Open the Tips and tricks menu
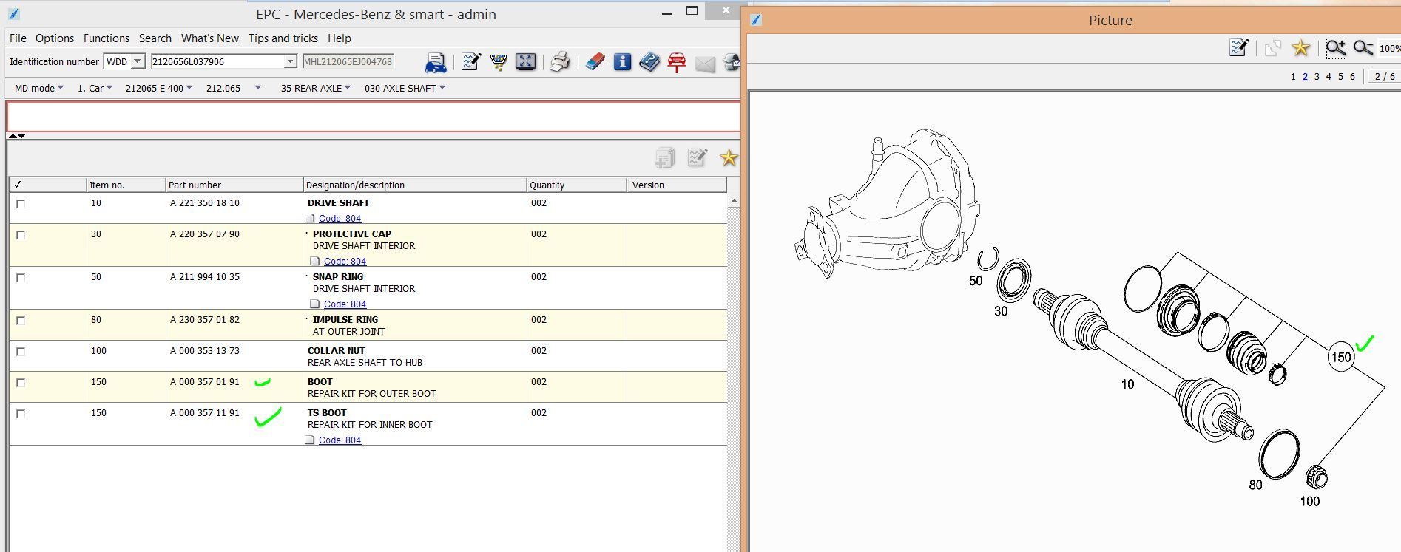 pyautogui.click(x=283, y=38)
